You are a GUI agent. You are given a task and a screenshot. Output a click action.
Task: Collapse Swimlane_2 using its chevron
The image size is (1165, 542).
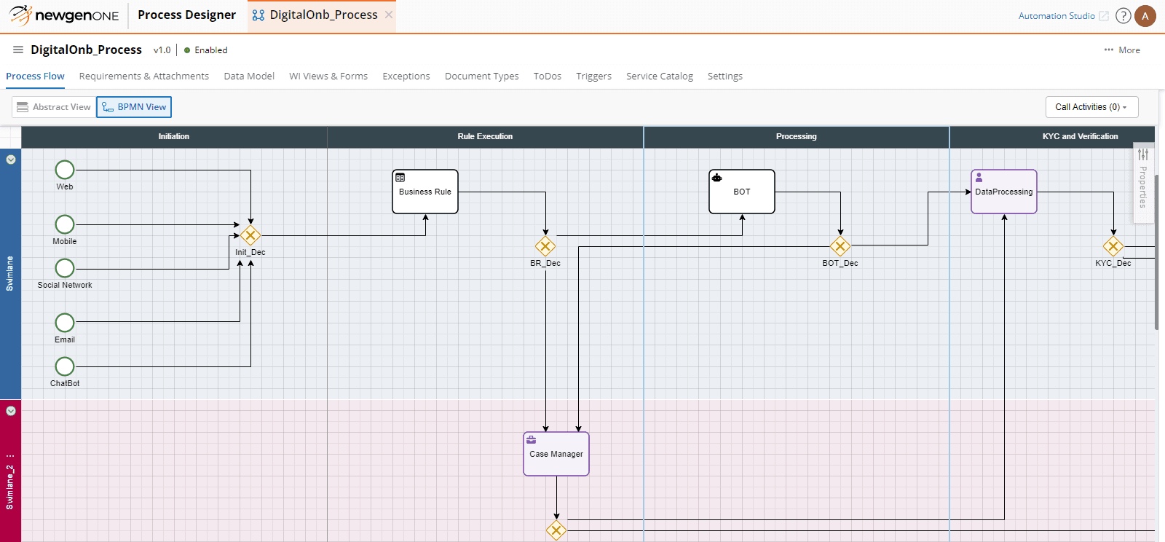click(x=11, y=411)
